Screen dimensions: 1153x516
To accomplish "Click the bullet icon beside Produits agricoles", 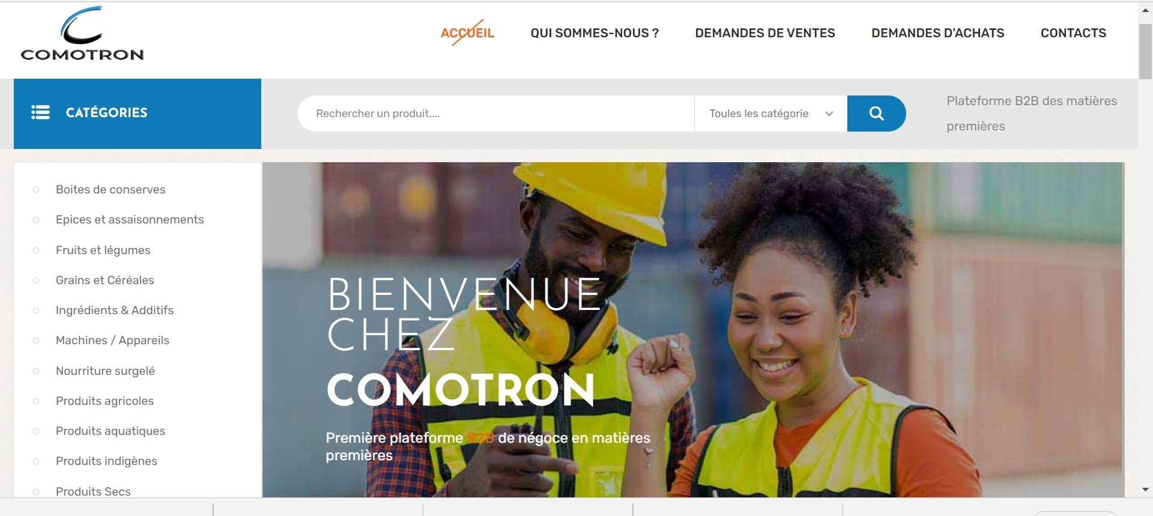I will pyautogui.click(x=36, y=401).
